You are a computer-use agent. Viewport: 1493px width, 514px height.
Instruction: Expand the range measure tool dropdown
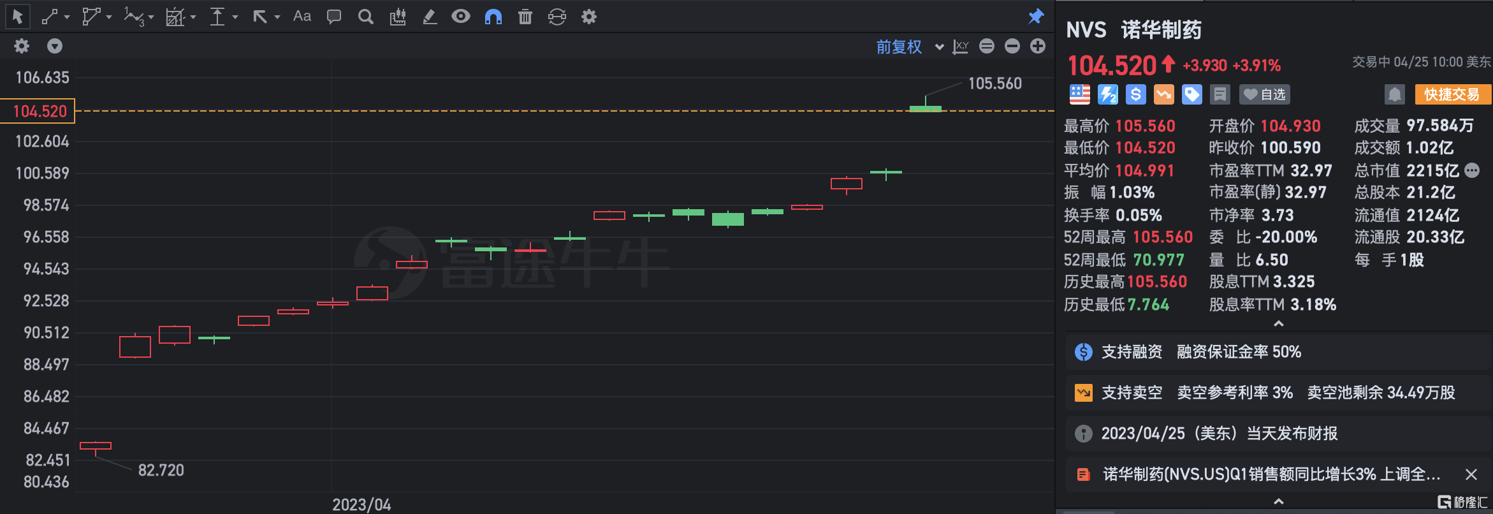(235, 17)
